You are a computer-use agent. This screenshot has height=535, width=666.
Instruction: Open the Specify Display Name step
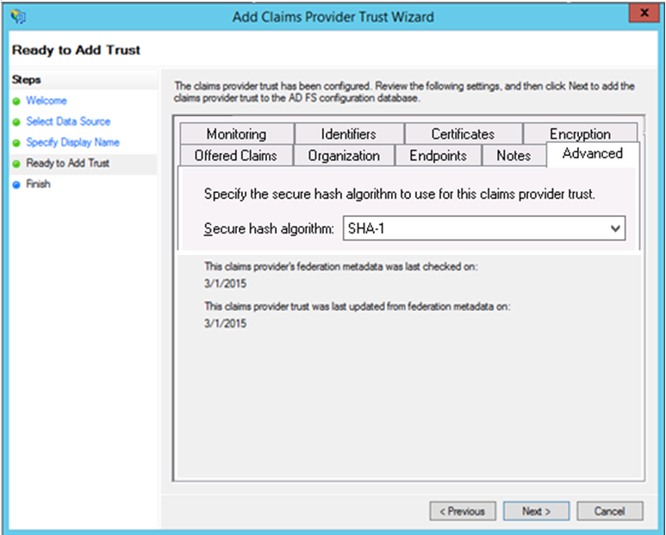[72, 142]
